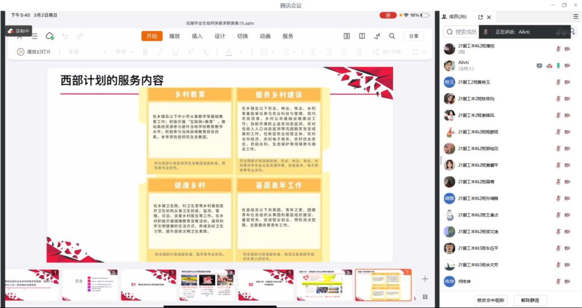Viewport: 582px width, 308px height.
Task: Open the three-line menu beside the cloud icon
Action: pyautogui.click(x=35, y=36)
